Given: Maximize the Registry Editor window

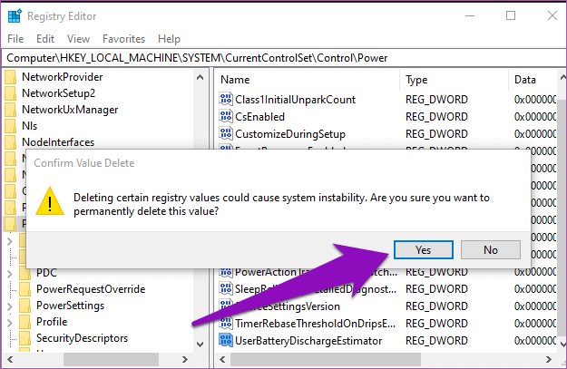Looking at the screenshot, I should pyautogui.click(x=511, y=15).
